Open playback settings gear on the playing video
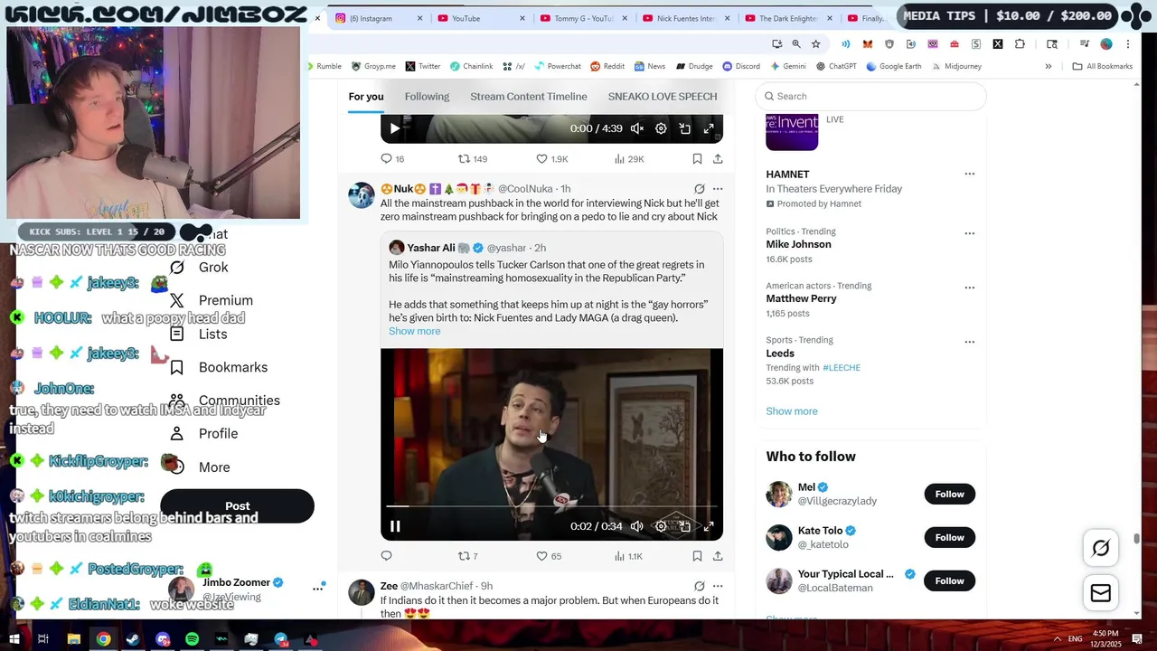The width and height of the screenshot is (1157, 651). [x=661, y=526]
